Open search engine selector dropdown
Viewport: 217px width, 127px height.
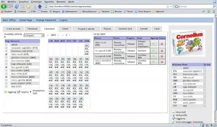pyautogui.click(x=177, y=6)
